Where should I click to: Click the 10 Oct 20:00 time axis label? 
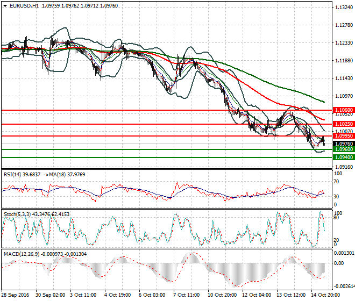tap(223, 295)
